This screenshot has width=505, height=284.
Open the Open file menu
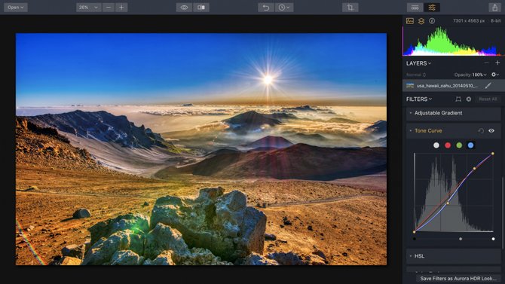pyautogui.click(x=16, y=8)
